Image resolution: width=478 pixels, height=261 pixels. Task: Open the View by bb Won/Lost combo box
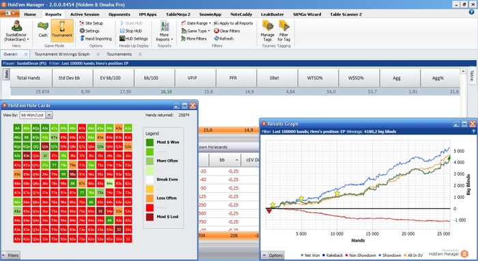[36, 115]
